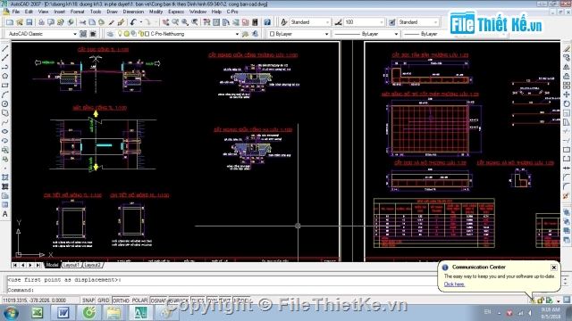Click the New drawing icon
572x321 pixels.
tap(10, 22)
